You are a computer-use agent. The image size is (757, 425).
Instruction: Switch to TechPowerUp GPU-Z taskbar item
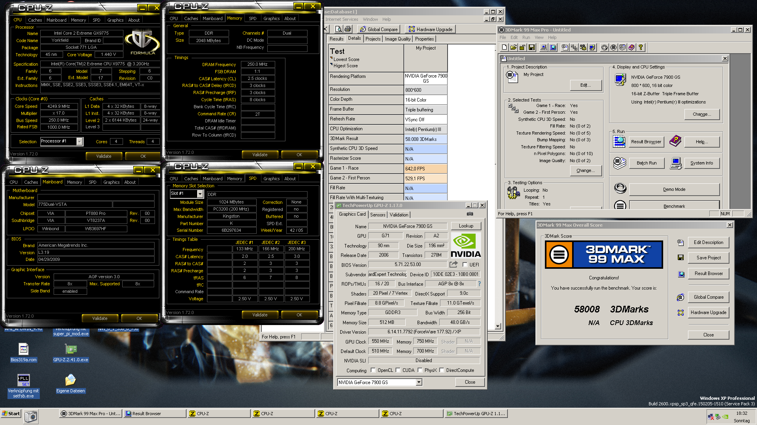475,414
